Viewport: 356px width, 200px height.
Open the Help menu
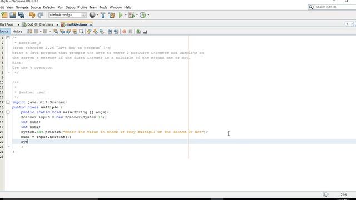point(127,7)
